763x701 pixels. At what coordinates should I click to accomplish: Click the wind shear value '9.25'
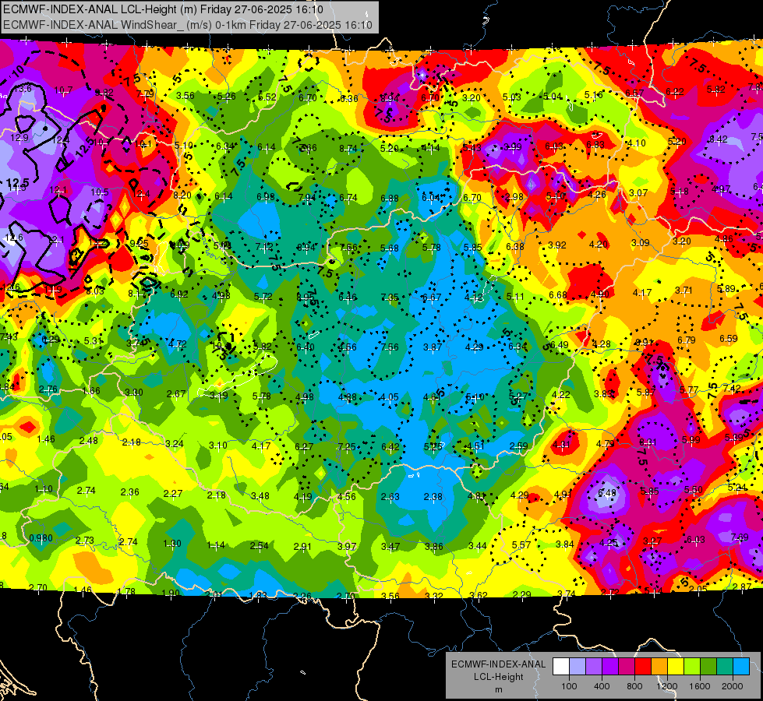(x=140, y=243)
